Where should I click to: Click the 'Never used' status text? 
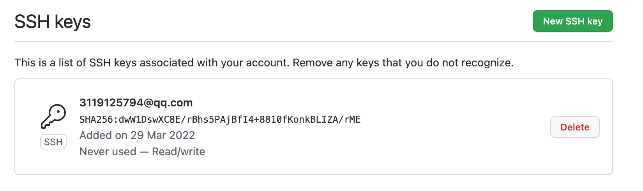pos(108,151)
